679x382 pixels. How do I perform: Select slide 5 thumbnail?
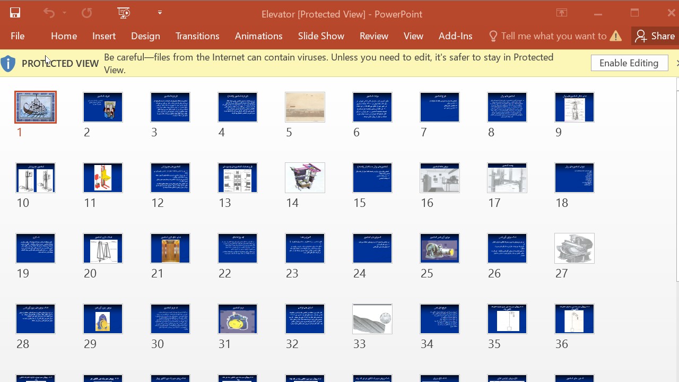click(x=305, y=107)
